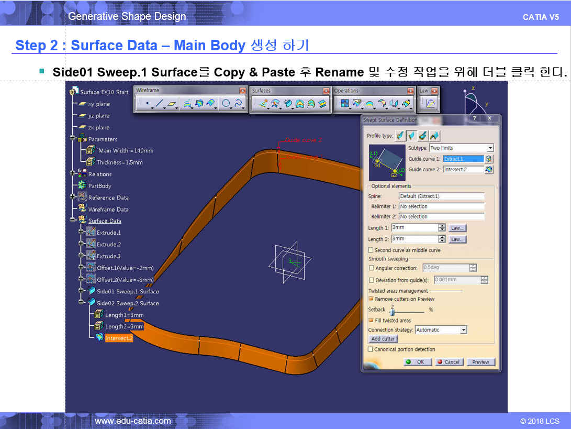Image resolution: width=571 pixels, height=429 pixels.
Task: Open the Connection strategy dropdown
Action: pos(463,330)
